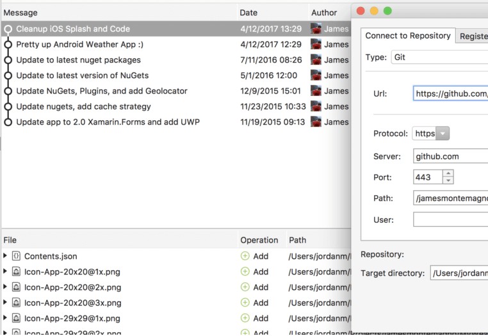Image resolution: width=488 pixels, height=336 pixels.
Task: Expand the Icon-App-20x20@3x.png row
Action: (5, 303)
